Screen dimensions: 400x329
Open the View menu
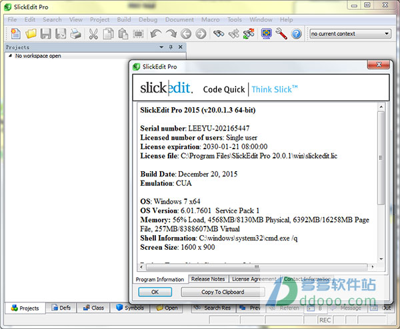(76, 19)
